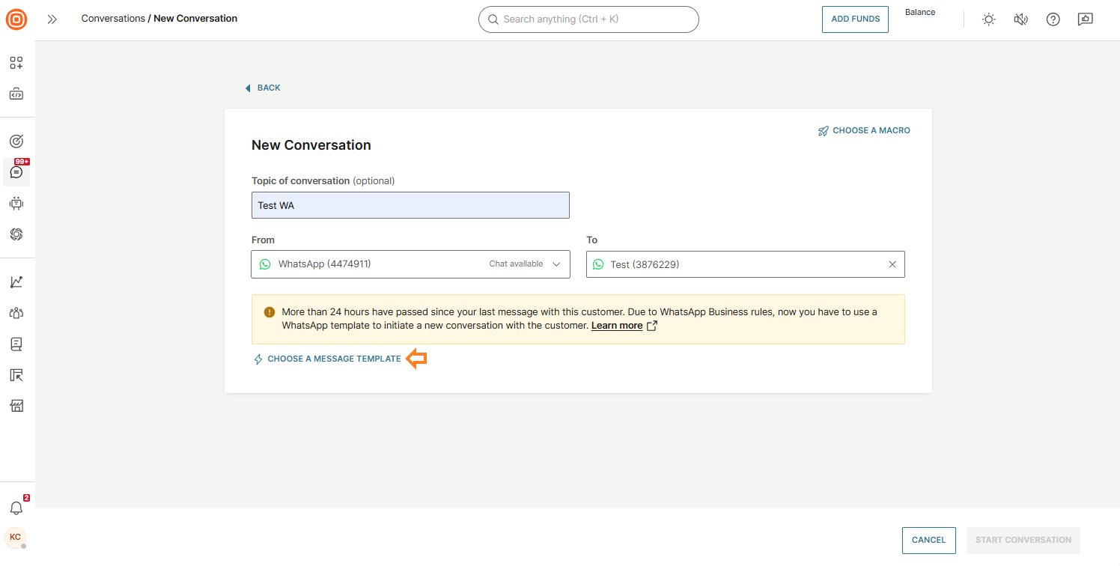Viewport: 1120px width, 566px height.
Task: Click the ADD FUNDS button
Action: 855,19
